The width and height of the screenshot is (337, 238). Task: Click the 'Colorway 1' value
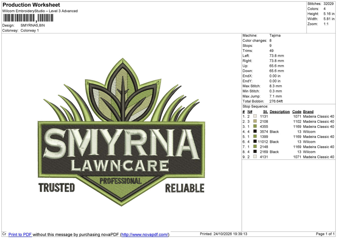pyautogui.click(x=29, y=30)
